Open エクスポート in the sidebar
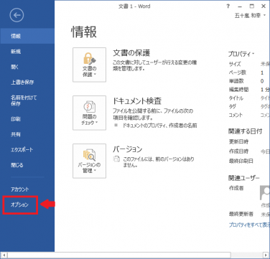This screenshot has width=270, height=259. 27,149
